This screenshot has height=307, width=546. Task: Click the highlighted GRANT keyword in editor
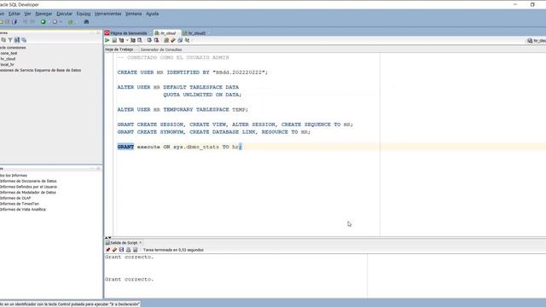click(125, 147)
